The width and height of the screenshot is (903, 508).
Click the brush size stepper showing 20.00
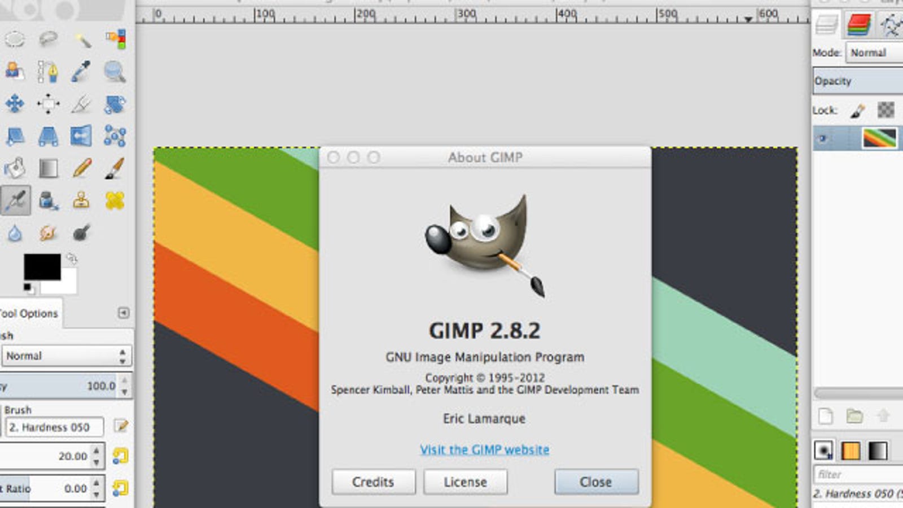(52, 456)
